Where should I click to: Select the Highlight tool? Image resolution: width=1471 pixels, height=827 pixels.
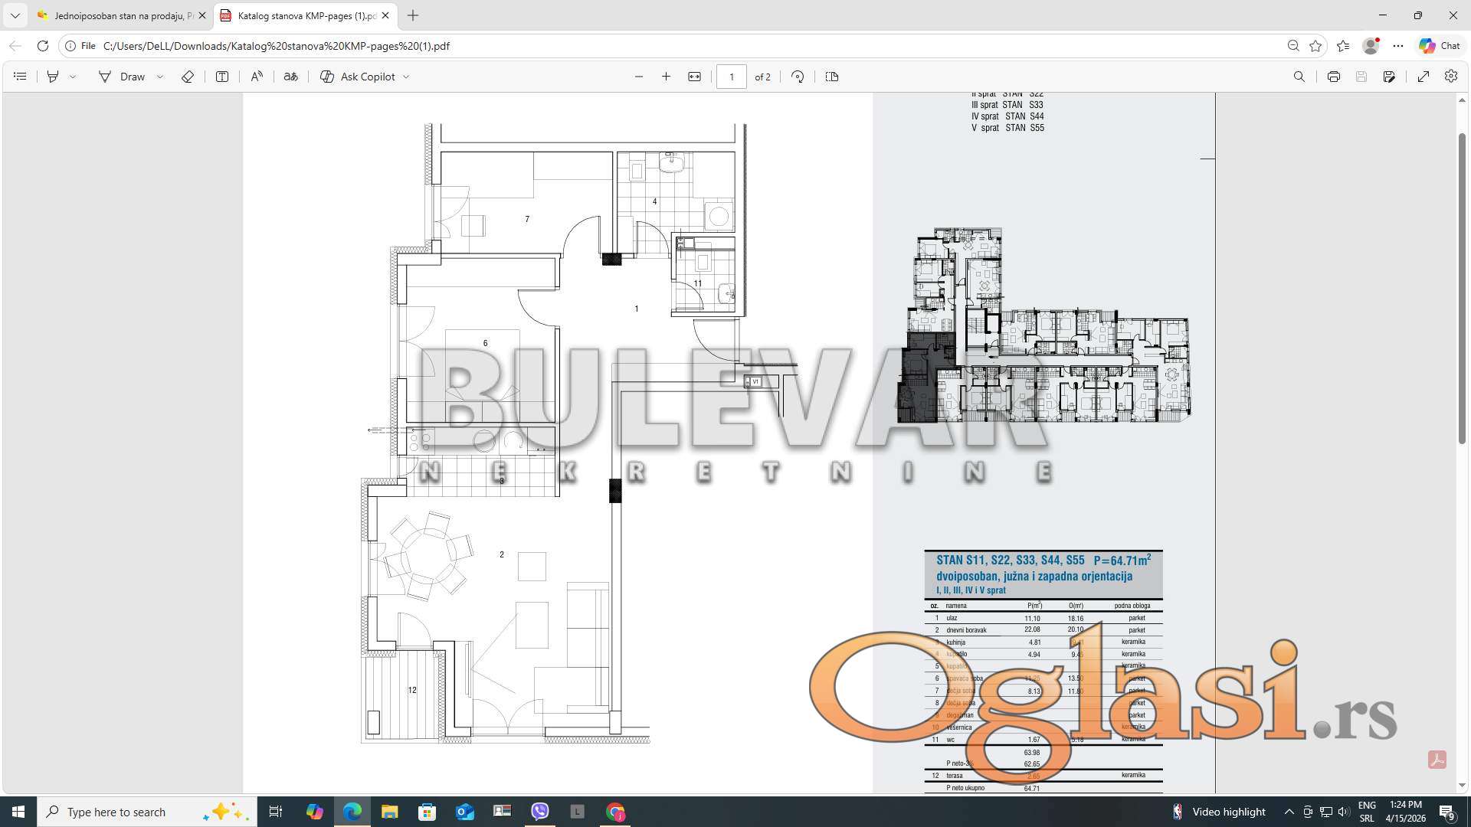click(x=53, y=77)
